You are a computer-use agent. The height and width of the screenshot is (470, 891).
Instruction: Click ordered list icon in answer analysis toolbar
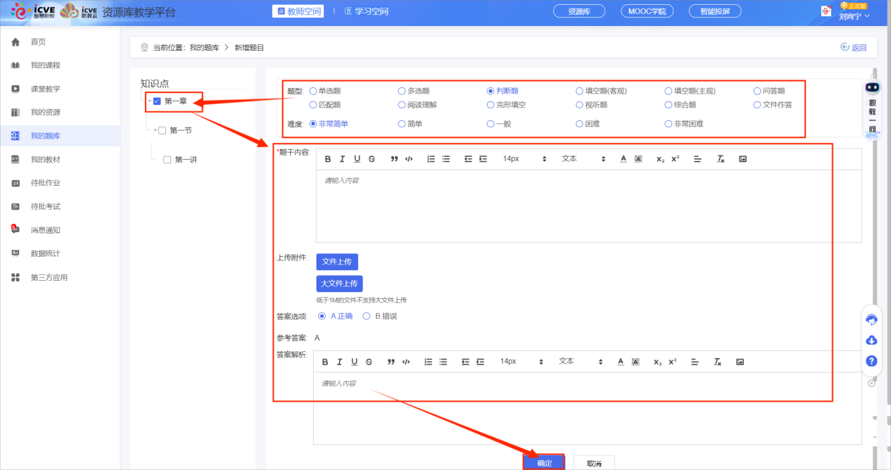point(429,362)
